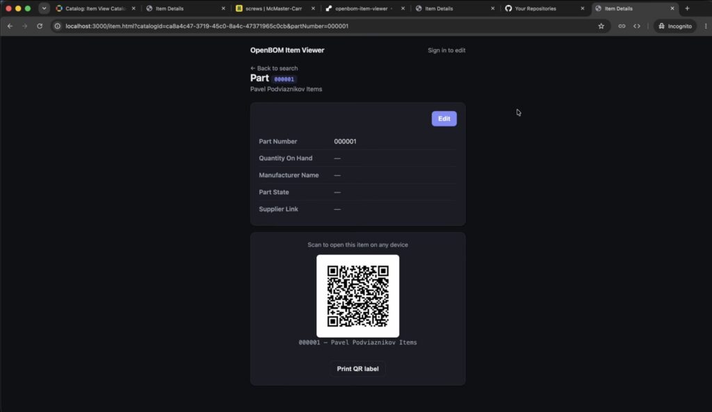Switch to screws | McMaster-Carr tab

[x=273, y=8]
